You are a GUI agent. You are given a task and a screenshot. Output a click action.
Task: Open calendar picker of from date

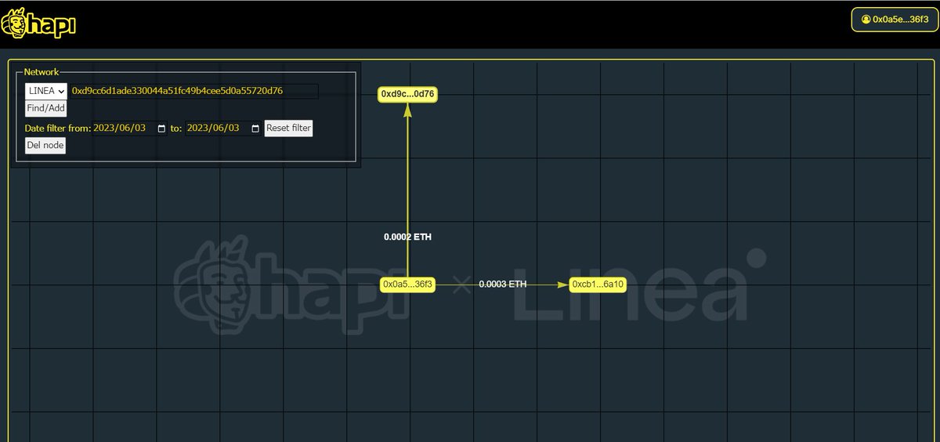tap(162, 129)
